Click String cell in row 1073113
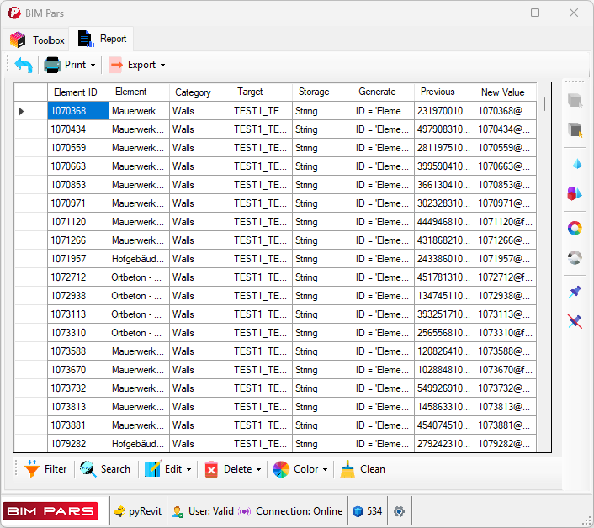 point(322,314)
